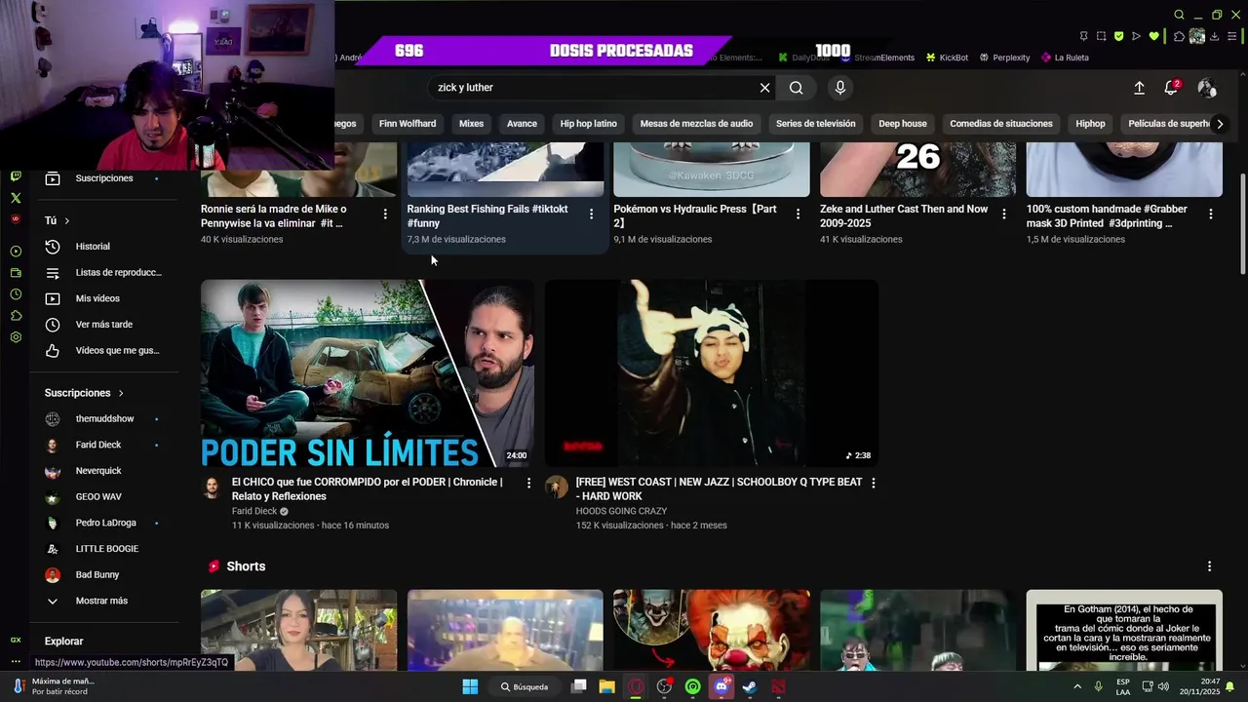
Task: Start voice search with the microphone
Action: [840, 88]
